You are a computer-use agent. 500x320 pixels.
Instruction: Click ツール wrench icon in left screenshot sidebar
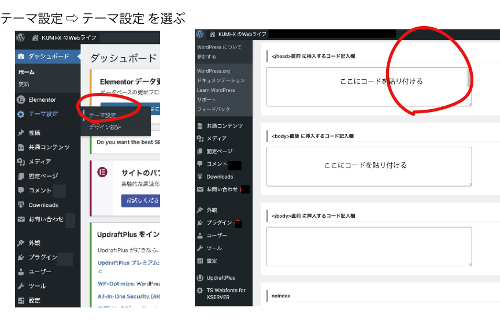pyautogui.click(x=21, y=286)
